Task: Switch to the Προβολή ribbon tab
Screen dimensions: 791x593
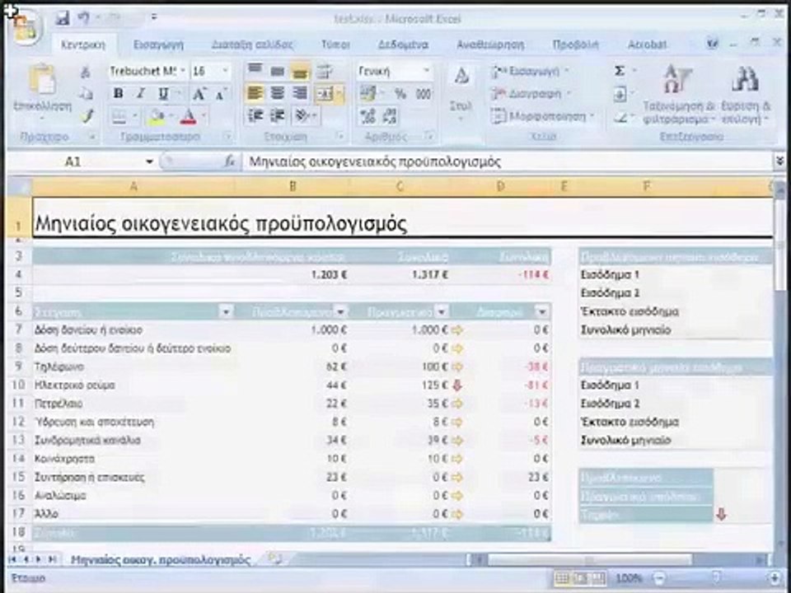Action: (x=576, y=44)
